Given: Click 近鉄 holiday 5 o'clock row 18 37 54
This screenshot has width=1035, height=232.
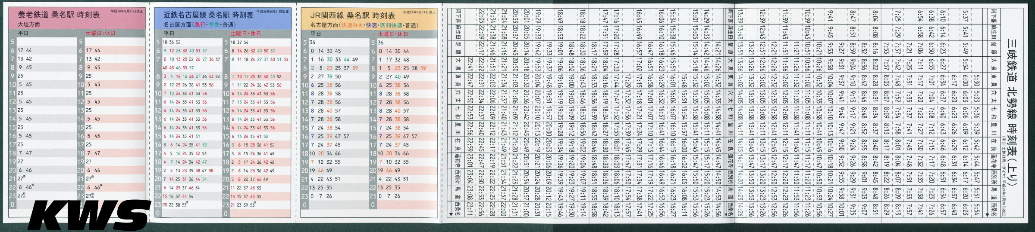Looking at the screenshot, I should click(x=240, y=42).
